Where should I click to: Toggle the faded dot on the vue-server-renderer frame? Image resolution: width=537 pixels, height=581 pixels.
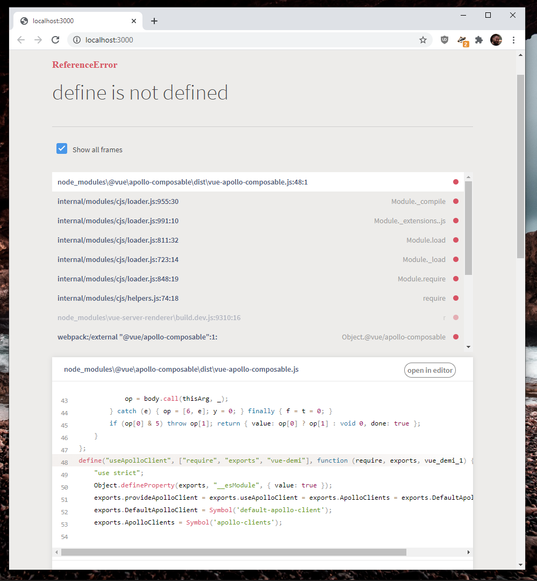pos(455,317)
